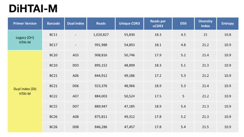Click the Reads per uCDR3 header

click(158, 23)
